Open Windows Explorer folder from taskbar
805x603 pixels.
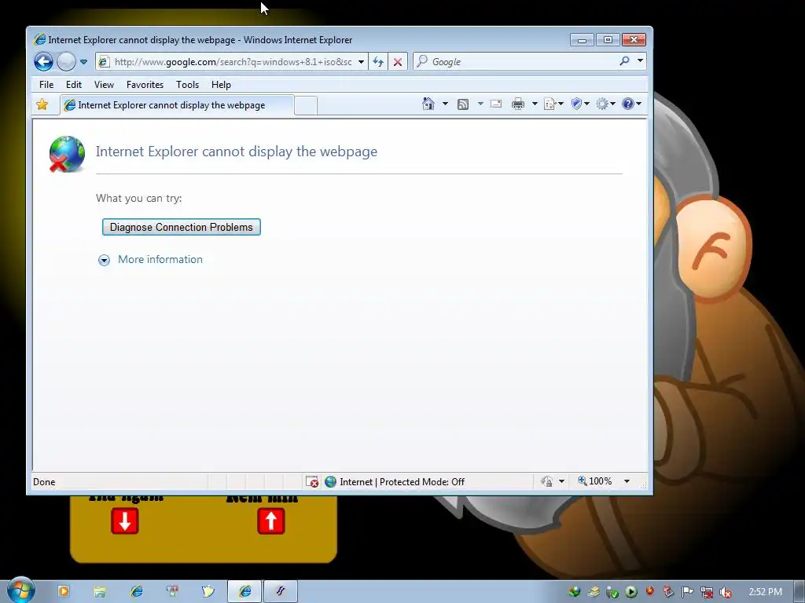(x=100, y=592)
